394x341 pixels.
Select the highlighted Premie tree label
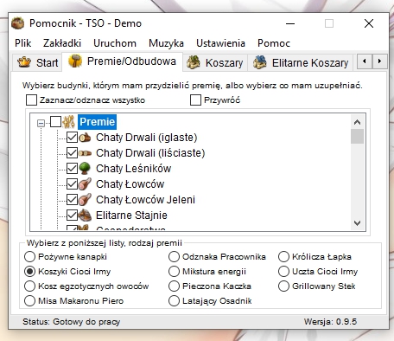(98, 122)
